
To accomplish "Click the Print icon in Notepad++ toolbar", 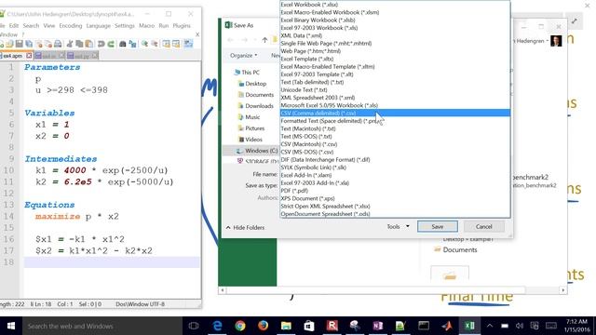I will (58, 44).
